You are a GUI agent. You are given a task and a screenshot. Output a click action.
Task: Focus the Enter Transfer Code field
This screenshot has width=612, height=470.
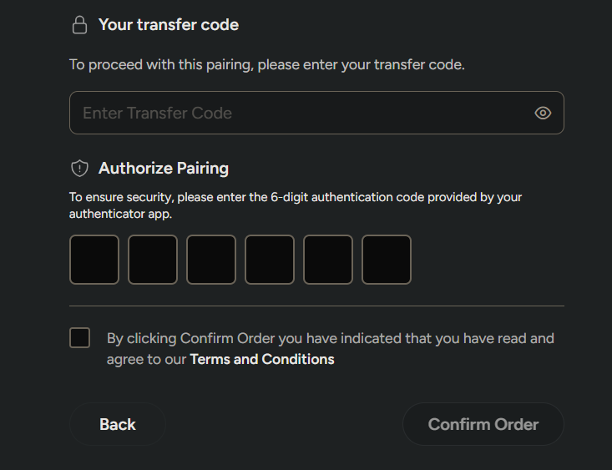(x=316, y=113)
